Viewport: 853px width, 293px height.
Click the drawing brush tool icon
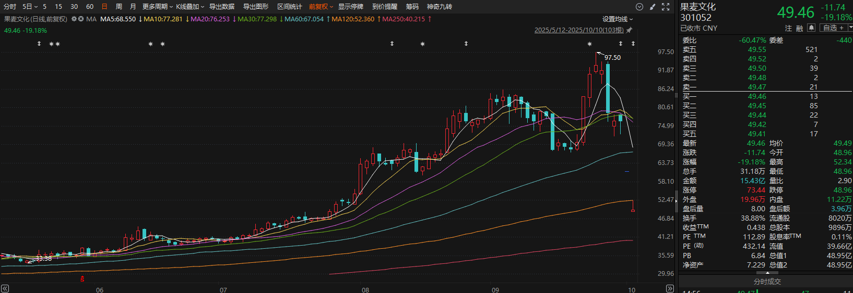[653, 7]
